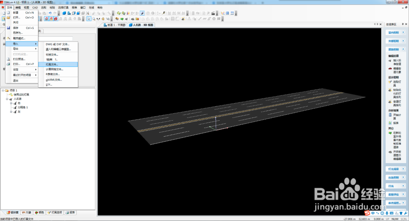Click 开始计算 link in guide
This screenshot has height=221, width=409.
click(x=397, y=117)
